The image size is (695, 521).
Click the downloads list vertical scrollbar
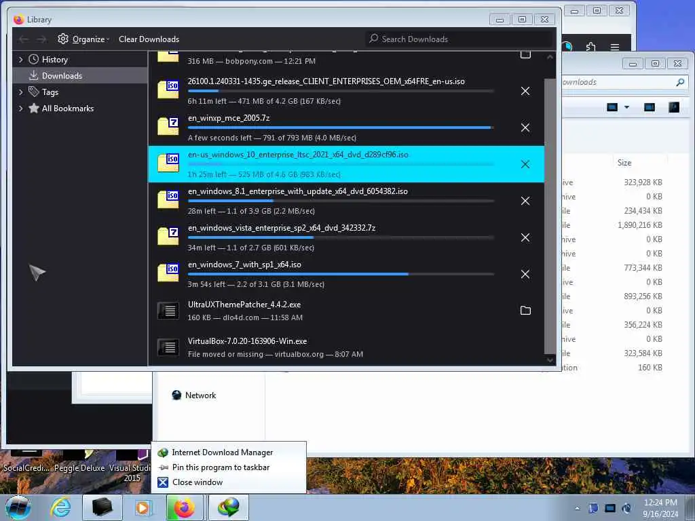click(x=550, y=215)
